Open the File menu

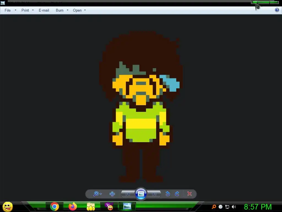[7, 10]
